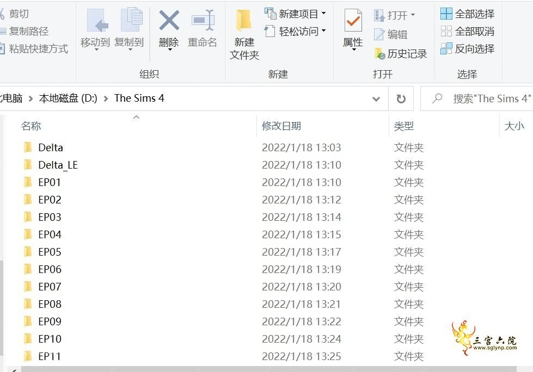Select the EP08 folder icon
This screenshot has height=372, width=533.
pos(28,304)
